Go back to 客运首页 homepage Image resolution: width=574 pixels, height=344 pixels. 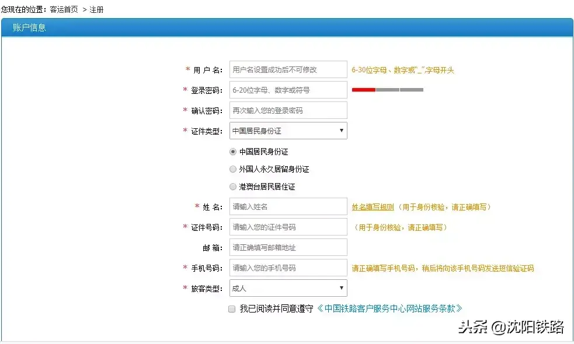62,9
